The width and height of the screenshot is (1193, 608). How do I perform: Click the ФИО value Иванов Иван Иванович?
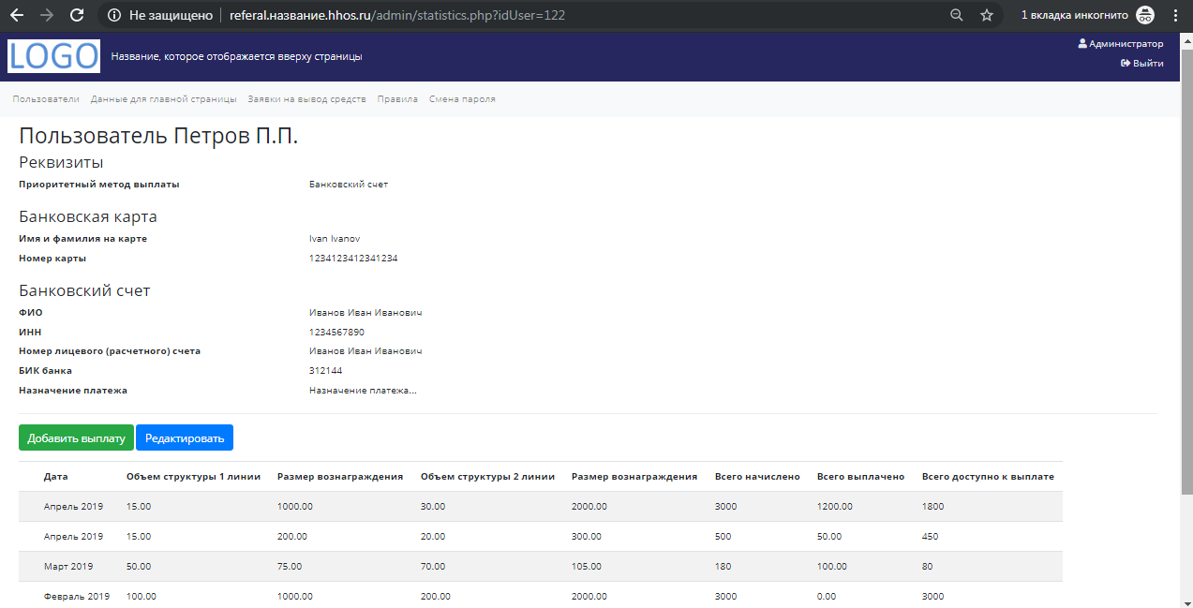click(x=365, y=313)
